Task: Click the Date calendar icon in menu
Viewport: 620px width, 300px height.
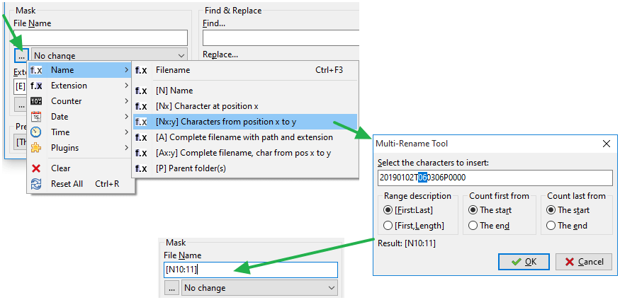Action: 36,117
